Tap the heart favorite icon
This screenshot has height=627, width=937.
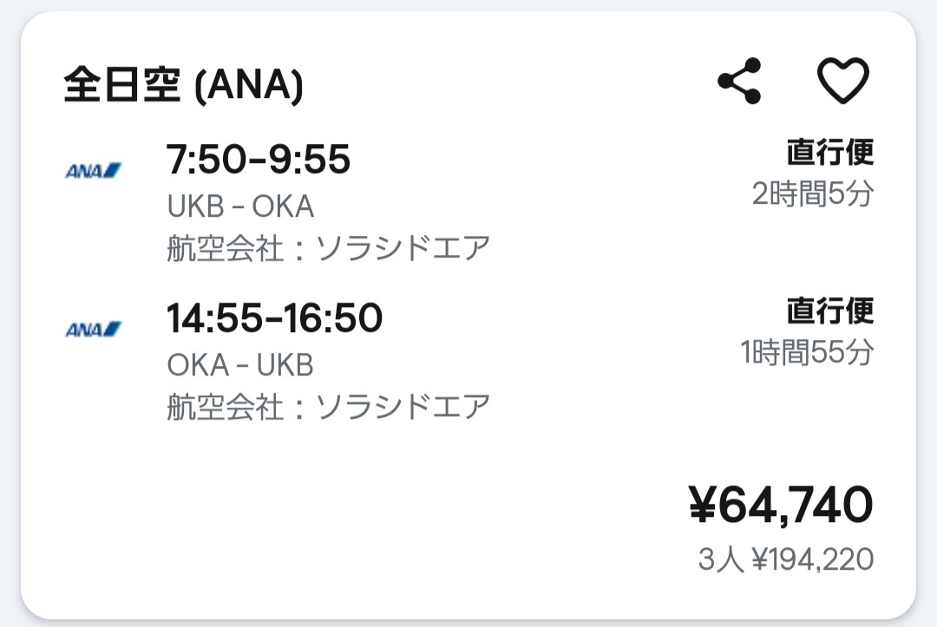pyautogui.click(x=842, y=81)
